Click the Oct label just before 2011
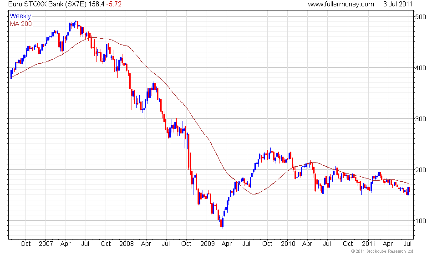The height and width of the screenshot is (255, 437). click(348, 244)
